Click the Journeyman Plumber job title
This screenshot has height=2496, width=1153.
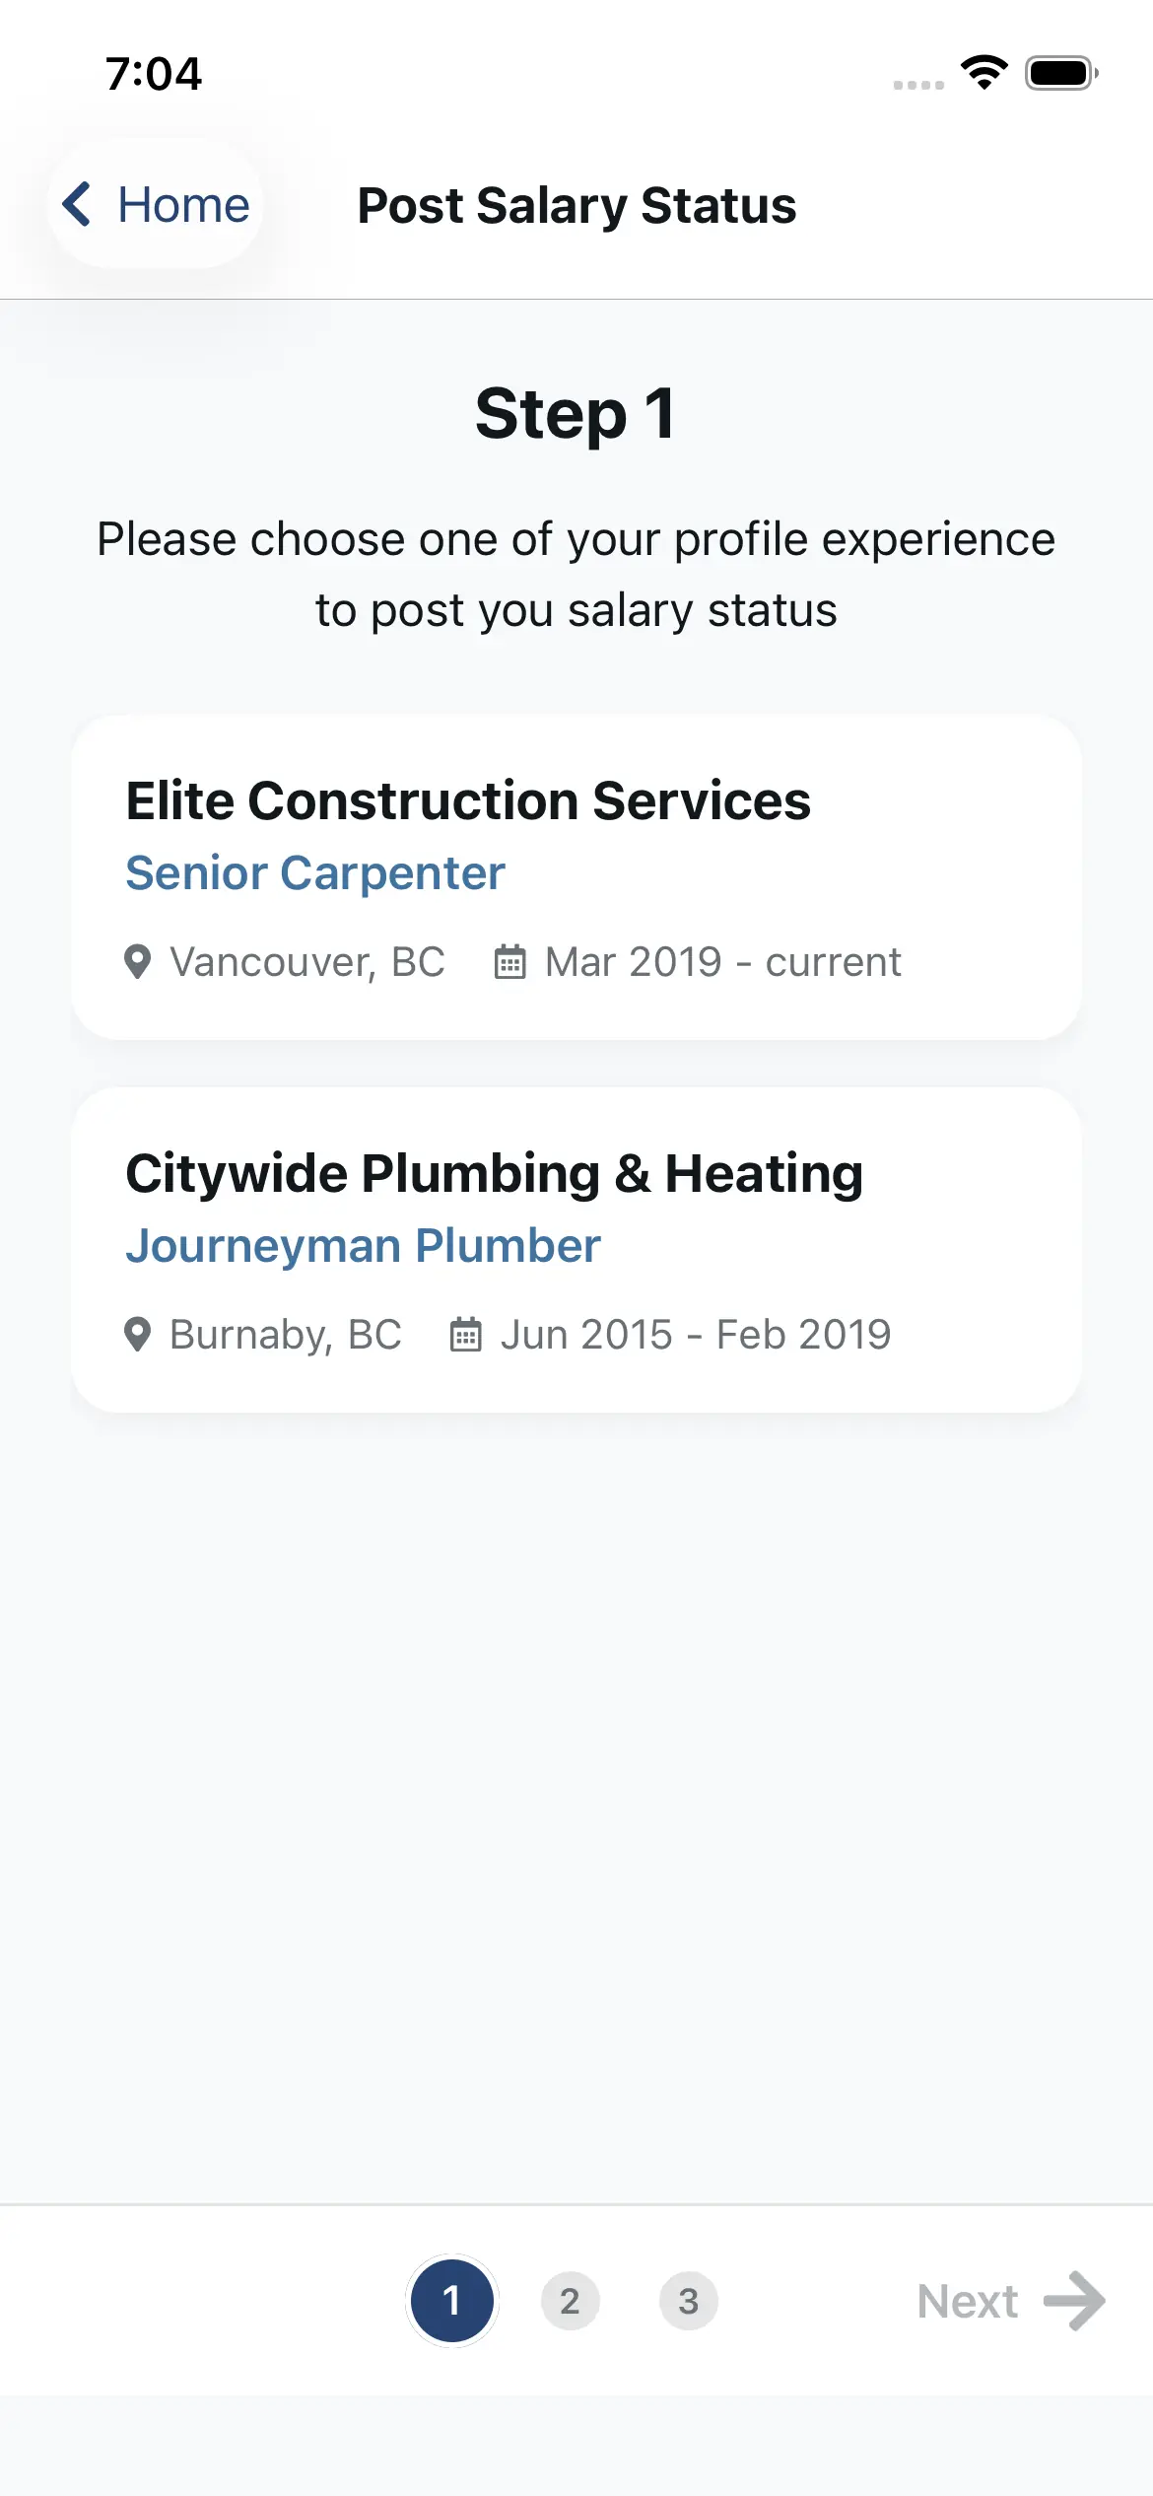[363, 1246]
